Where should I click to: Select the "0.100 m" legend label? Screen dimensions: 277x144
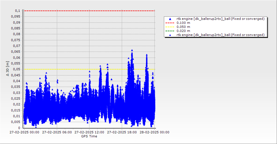(184, 23)
